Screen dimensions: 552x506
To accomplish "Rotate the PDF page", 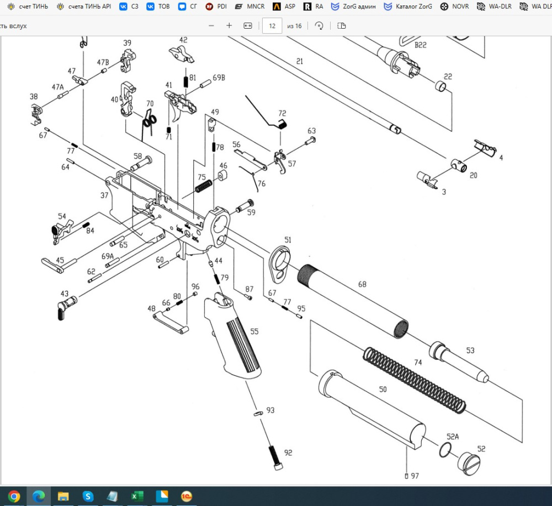I will tap(319, 26).
